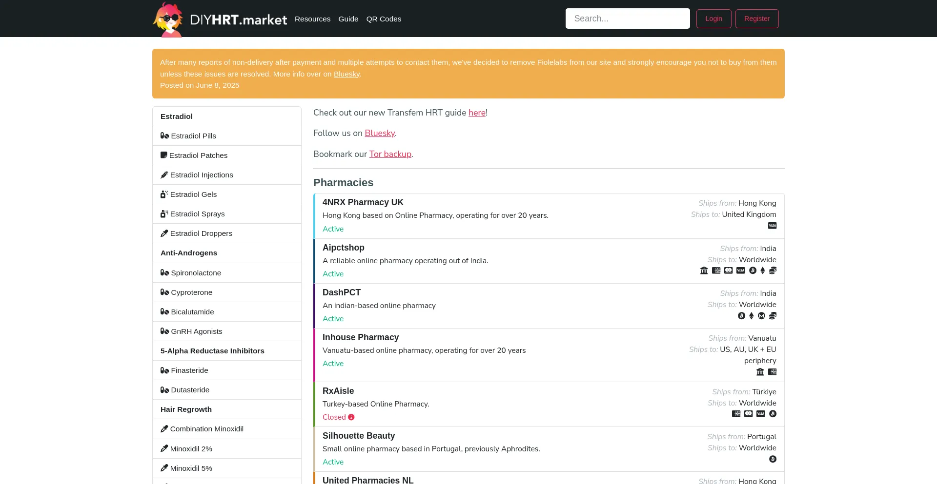Viewport: 937px width, 484px height.
Task: Click Visa icon in 4NRX Pharmacy UK row
Action: coord(772,226)
